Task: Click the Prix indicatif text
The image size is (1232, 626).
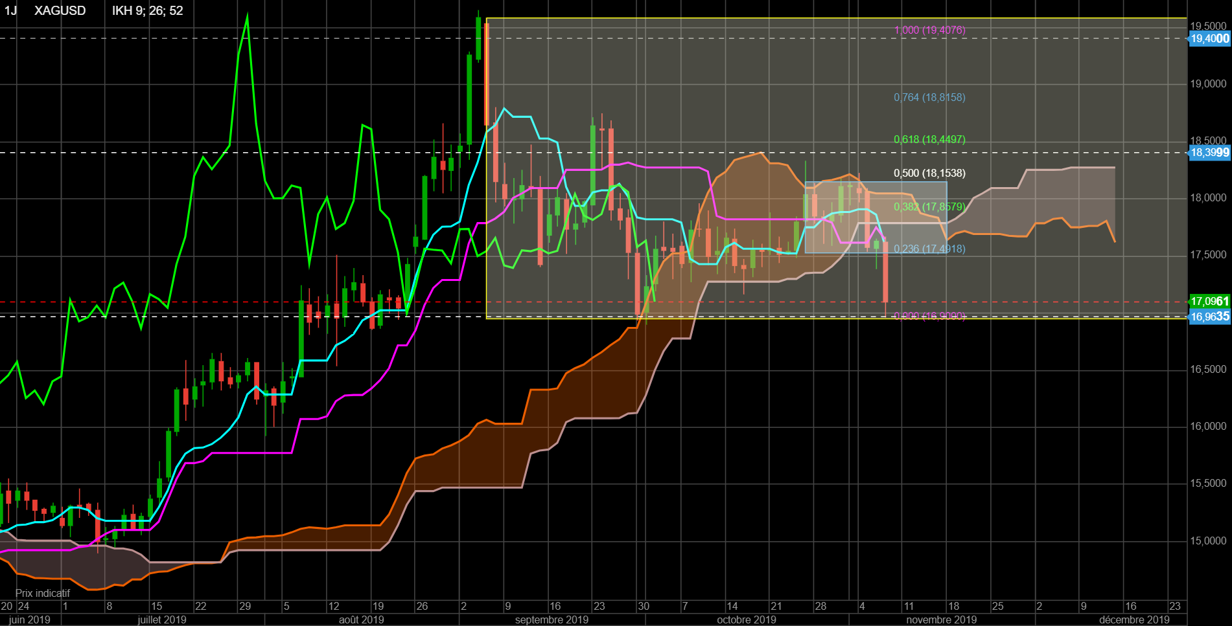Action: [x=43, y=593]
